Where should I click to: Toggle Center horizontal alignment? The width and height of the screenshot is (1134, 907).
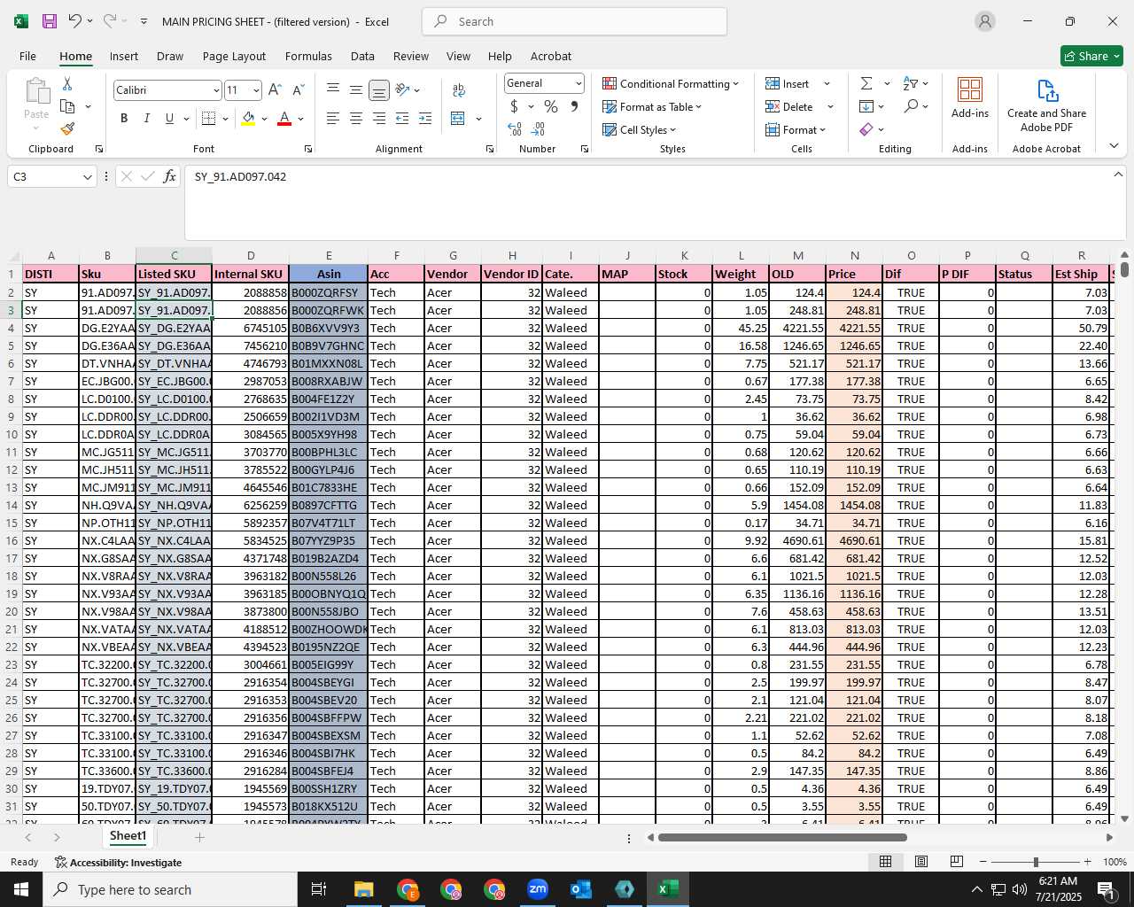click(x=356, y=118)
